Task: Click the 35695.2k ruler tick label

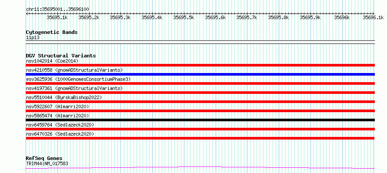Action: coord(89,17)
